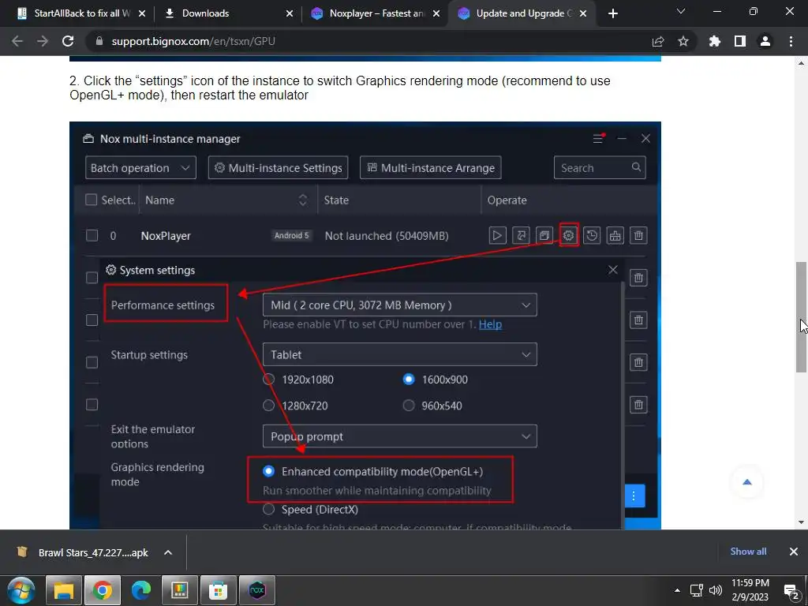This screenshot has width=808, height=606.
Task: Open the notification center icon
Action: tap(791, 590)
